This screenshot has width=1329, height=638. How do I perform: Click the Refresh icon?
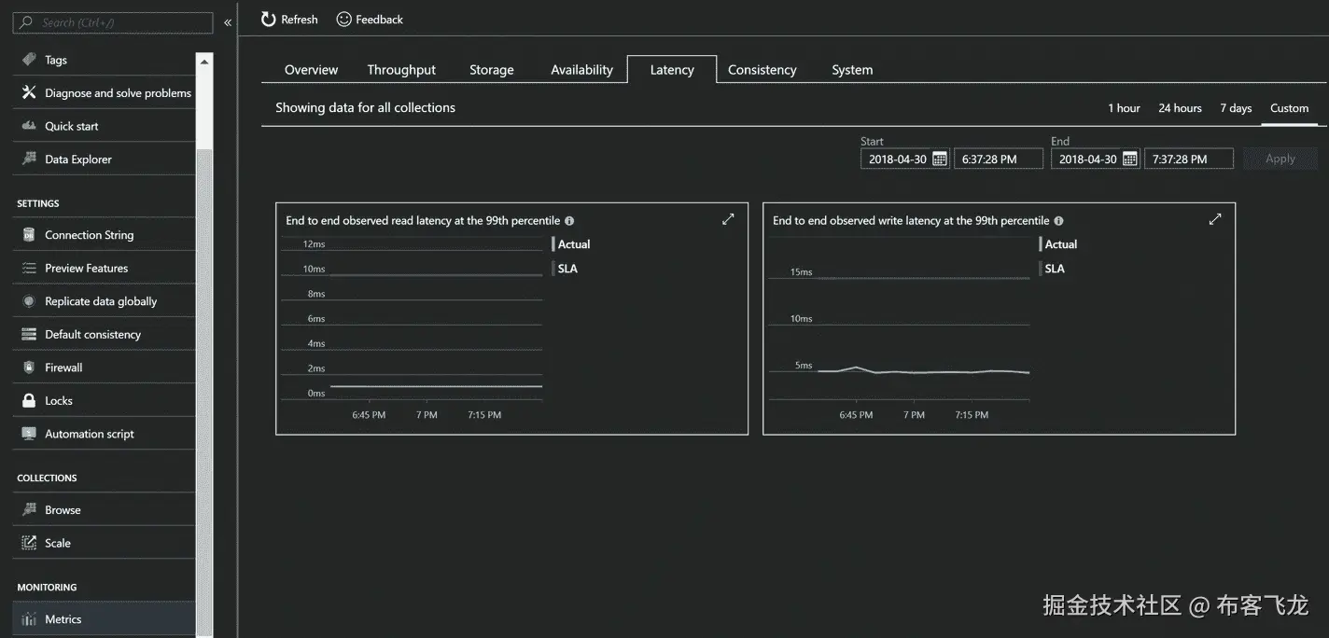(x=269, y=19)
